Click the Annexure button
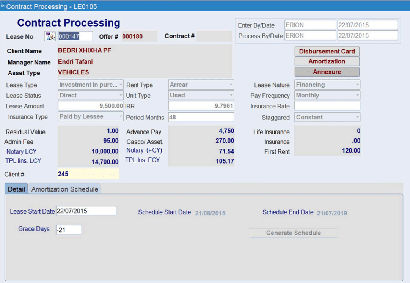 click(327, 71)
